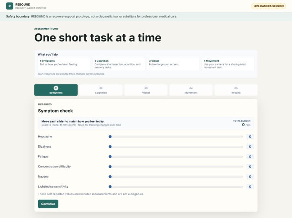292x218 pixels.
Task: Click the Nausea slider handle
Action: (x=110, y=177)
